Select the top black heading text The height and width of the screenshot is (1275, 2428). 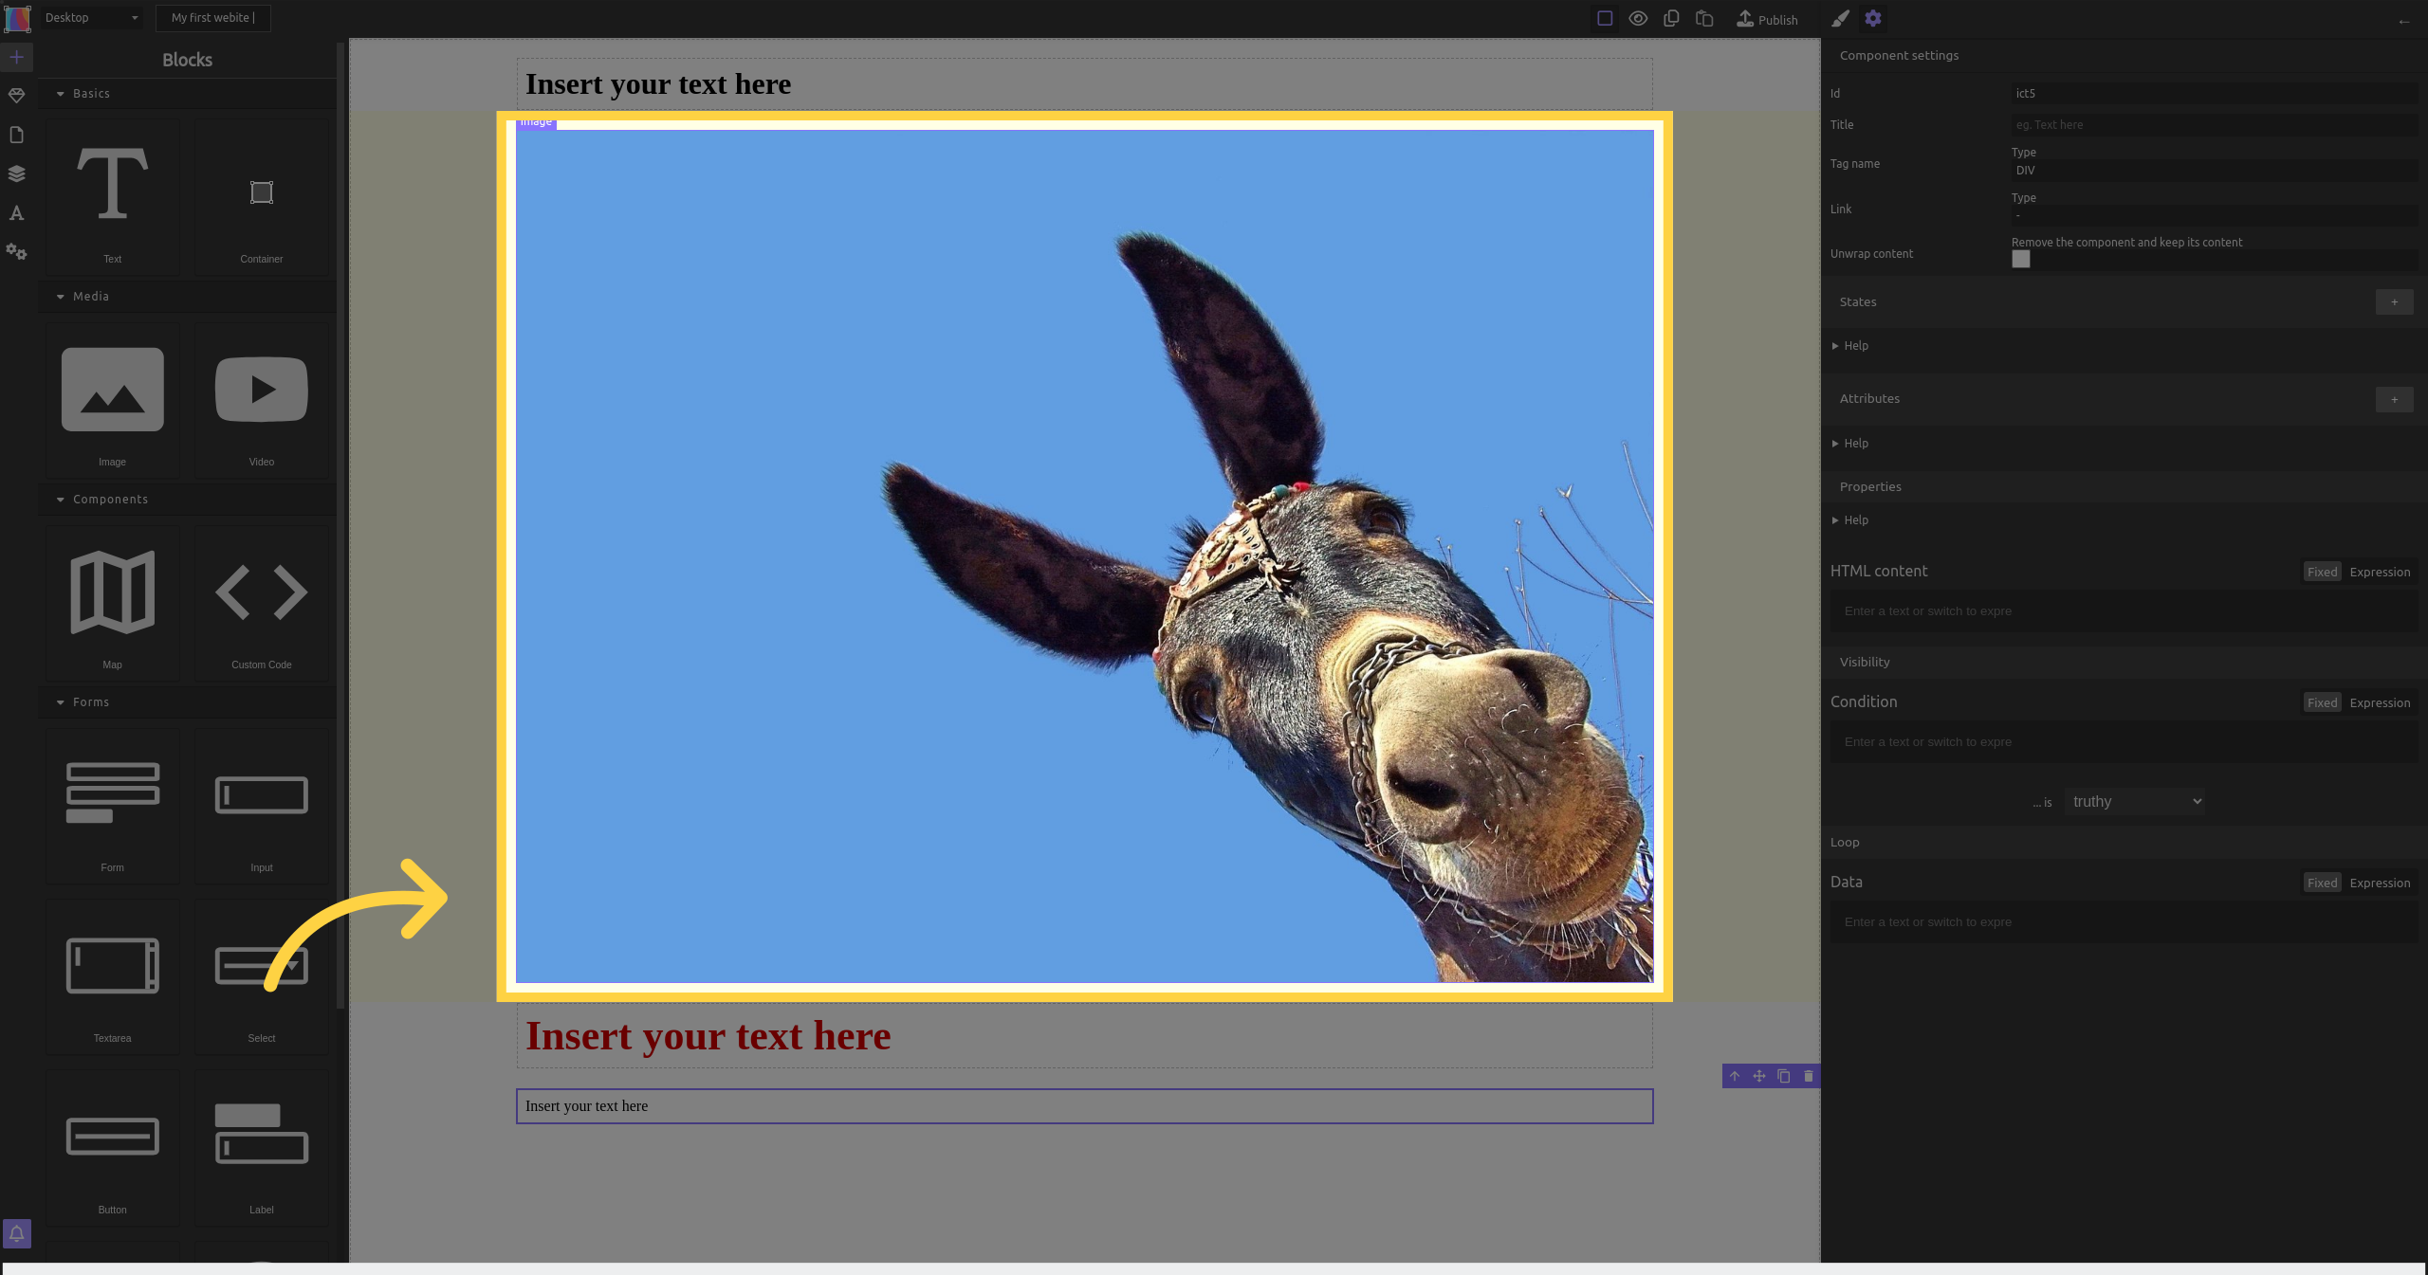[658, 84]
